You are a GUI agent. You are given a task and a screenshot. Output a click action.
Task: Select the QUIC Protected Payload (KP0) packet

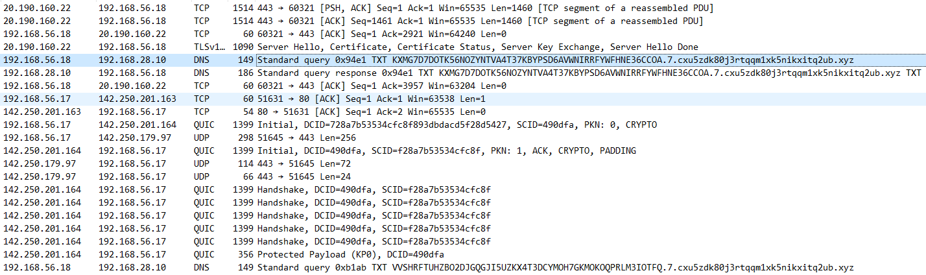coord(463,254)
